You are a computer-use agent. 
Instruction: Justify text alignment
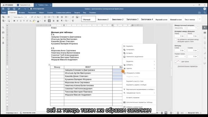58,21
